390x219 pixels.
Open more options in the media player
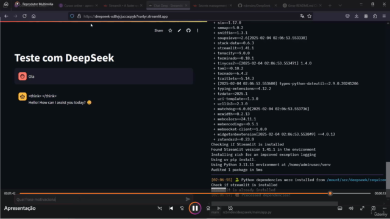pyautogui.click(x=385, y=208)
